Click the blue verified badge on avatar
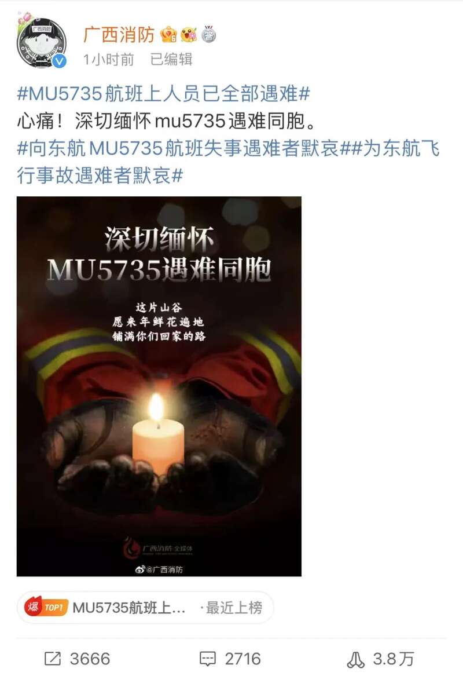Image resolution: width=463 pixels, height=676 pixels. [60, 61]
